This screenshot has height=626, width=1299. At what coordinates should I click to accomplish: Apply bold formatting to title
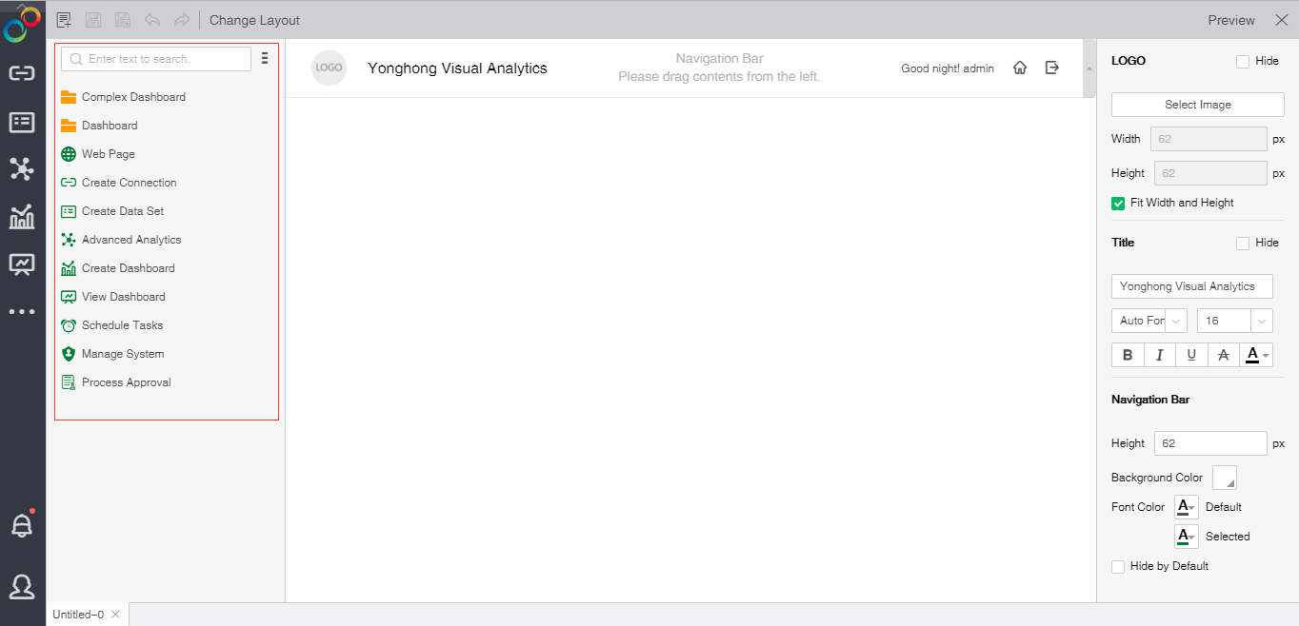pyautogui.click(x=1128, y=355)
